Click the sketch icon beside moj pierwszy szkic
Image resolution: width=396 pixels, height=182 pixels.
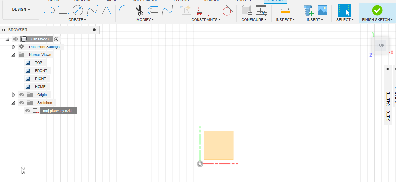pos(36,111)
